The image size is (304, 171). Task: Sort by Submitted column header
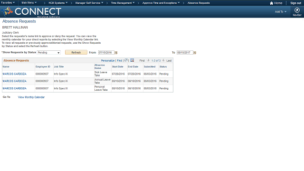click(x=150, y=66)
